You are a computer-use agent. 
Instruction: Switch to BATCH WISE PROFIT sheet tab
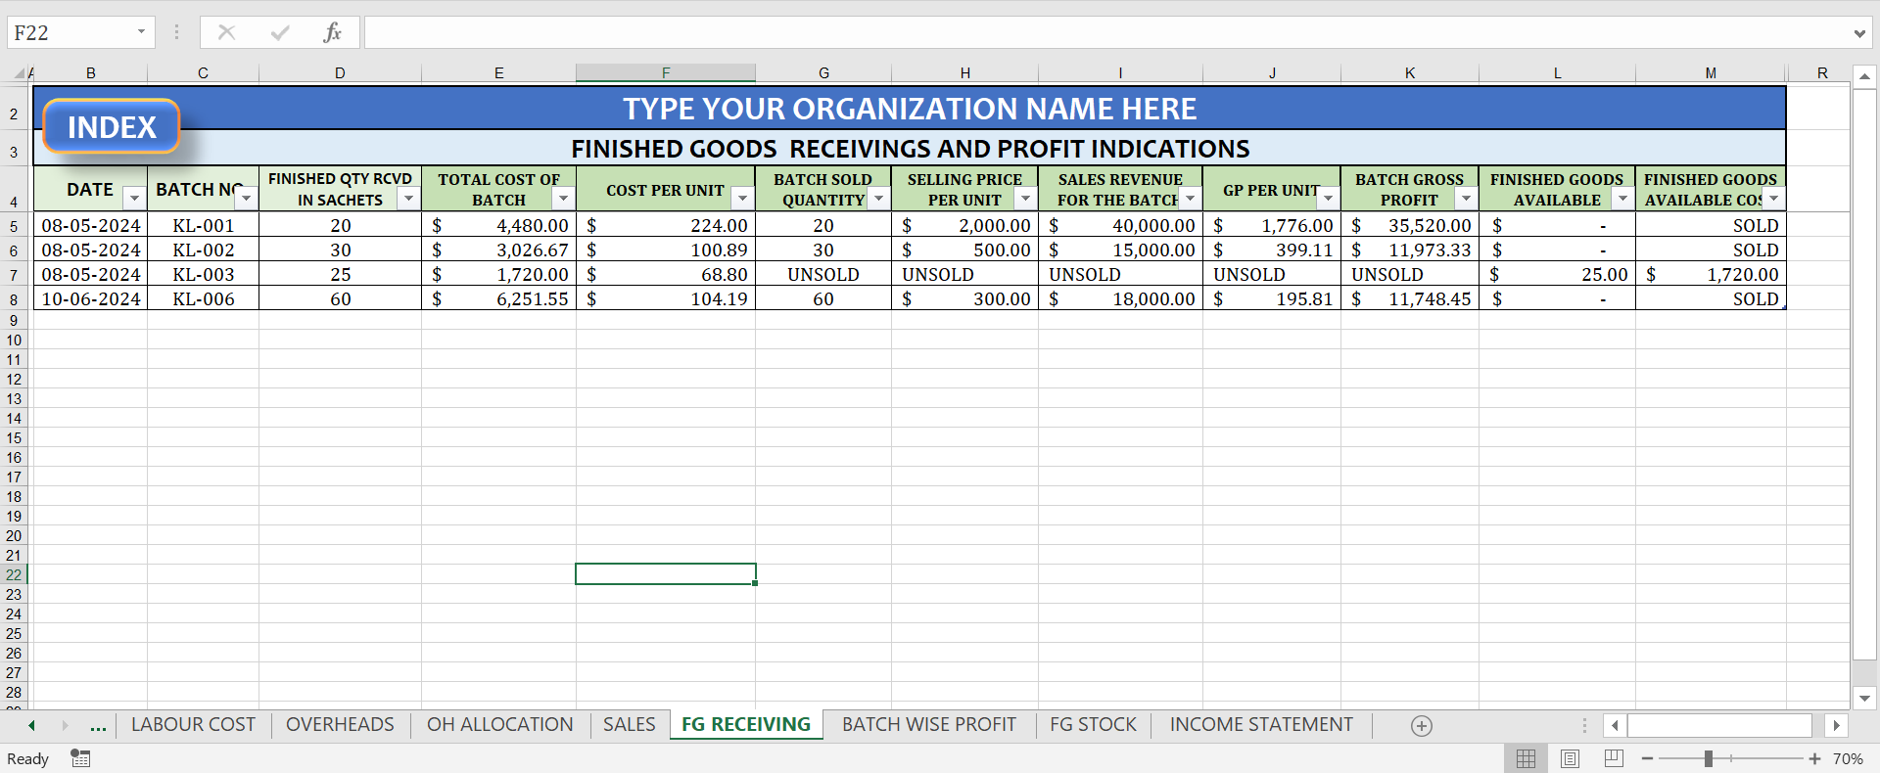pos(929,725)
